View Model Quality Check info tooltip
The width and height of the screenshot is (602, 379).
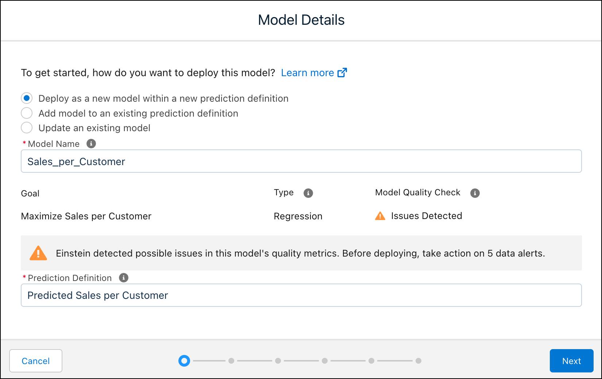(x=475, y=193)
